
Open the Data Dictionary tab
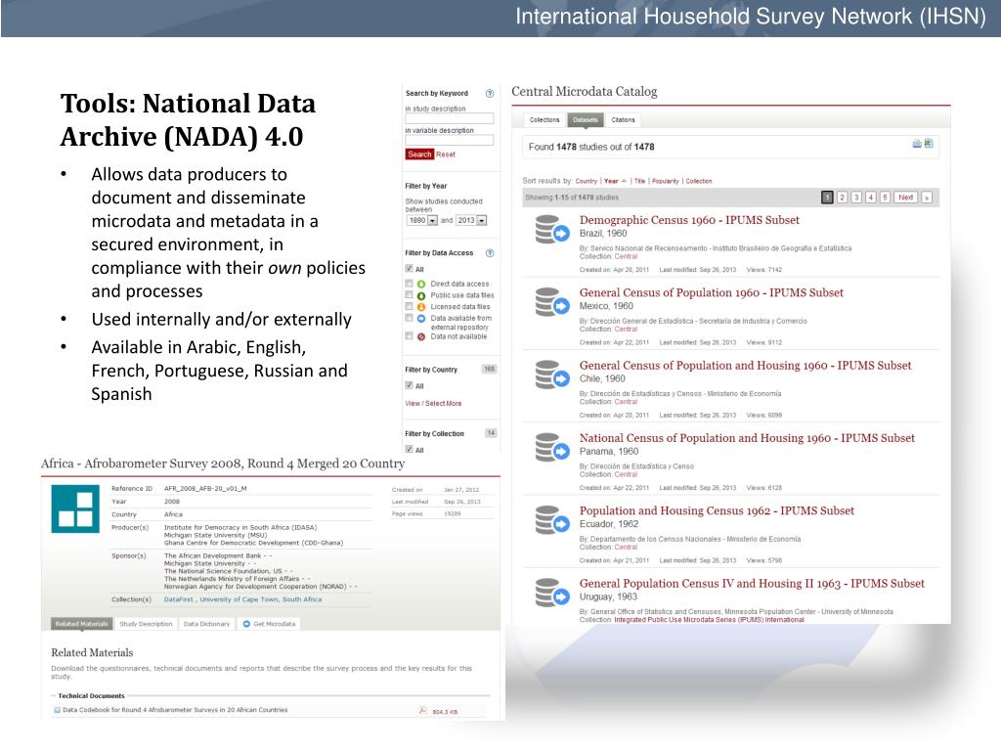[207, 624]
